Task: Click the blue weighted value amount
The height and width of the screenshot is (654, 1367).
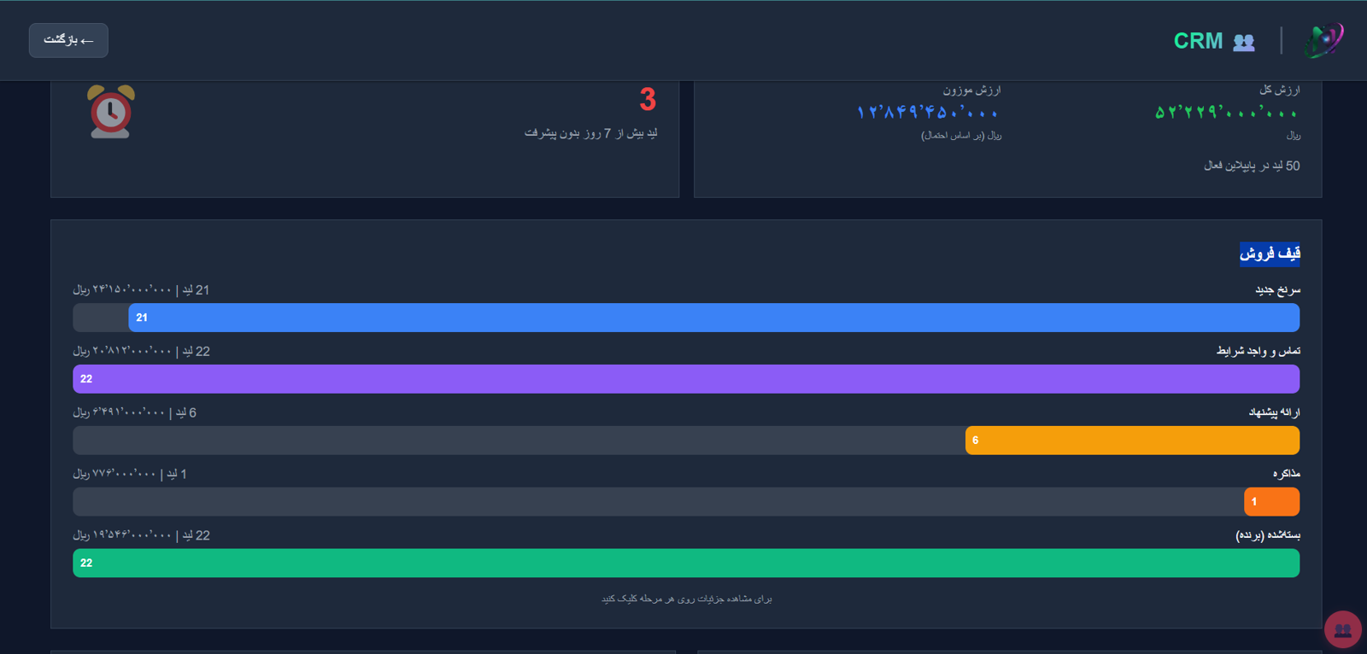Action: 928,113
